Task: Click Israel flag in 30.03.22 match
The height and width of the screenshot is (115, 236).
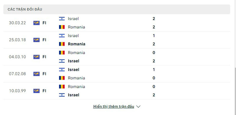Action: coord(62,19)
